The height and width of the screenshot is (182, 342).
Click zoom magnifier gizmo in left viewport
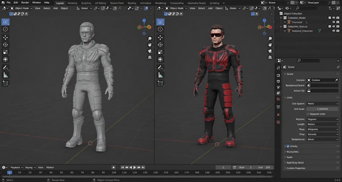point(150,39)
